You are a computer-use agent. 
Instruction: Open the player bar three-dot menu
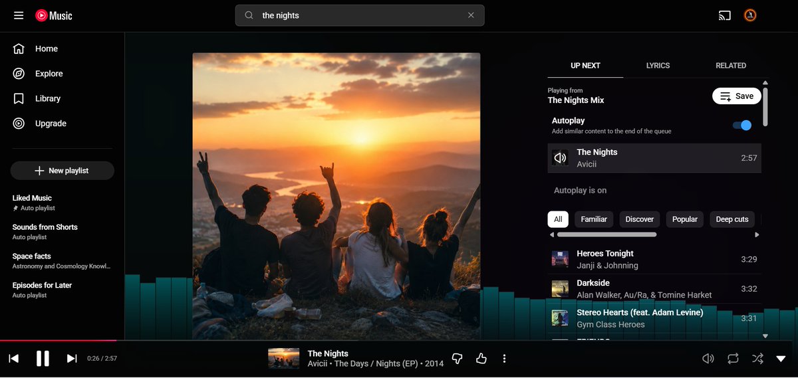click(x=505, y=359)
